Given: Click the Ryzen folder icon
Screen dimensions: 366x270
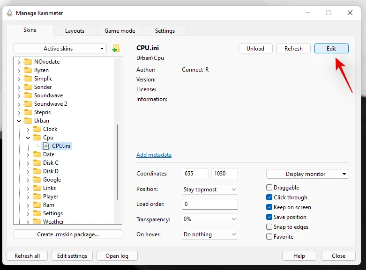Looking at the screenshot, I should click(28, 70).
